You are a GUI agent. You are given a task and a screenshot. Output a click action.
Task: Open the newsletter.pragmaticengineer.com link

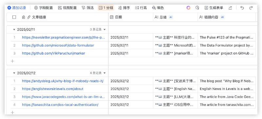(x=63, y=37)
